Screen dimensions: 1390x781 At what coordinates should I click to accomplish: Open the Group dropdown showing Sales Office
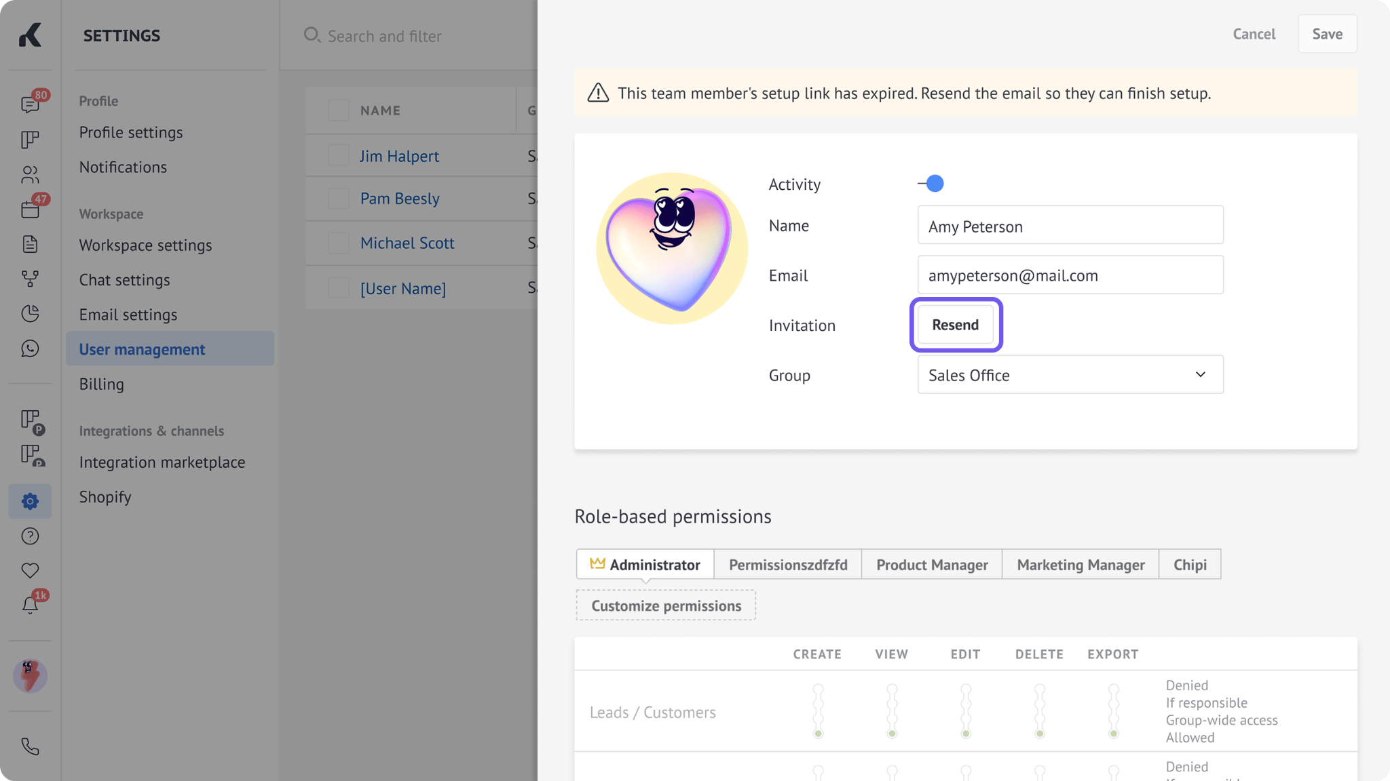point(1070,375)
